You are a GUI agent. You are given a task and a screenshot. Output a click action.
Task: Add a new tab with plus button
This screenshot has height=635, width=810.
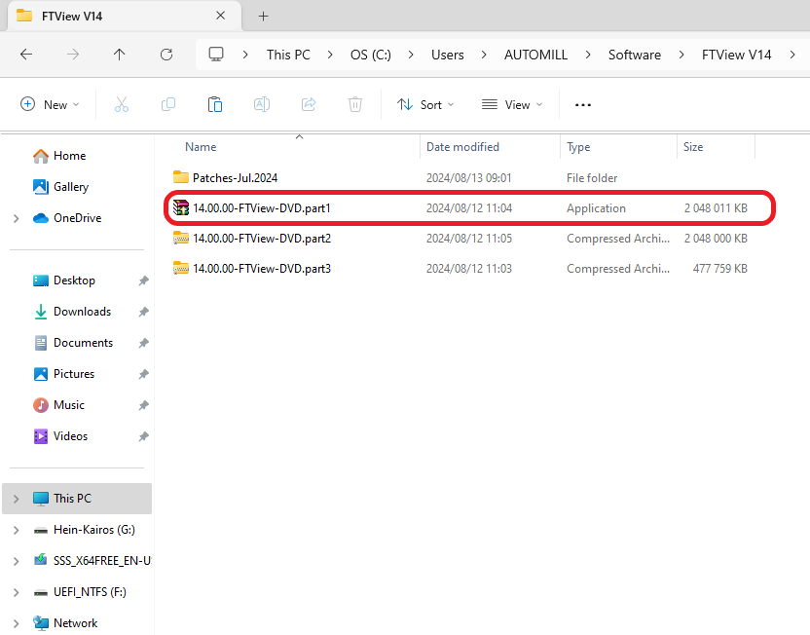tap(264, 17)
